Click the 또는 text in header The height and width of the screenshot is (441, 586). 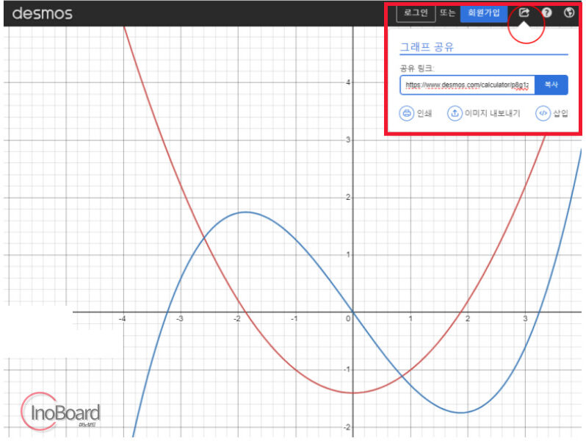pos(447,13)
